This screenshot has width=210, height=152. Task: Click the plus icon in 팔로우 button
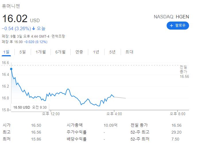point(172,26)
